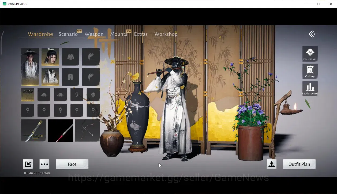Open the cape slot beside the jacket slot
The height and width of the screenshot is (194, 337).
[x=91, y=57]
